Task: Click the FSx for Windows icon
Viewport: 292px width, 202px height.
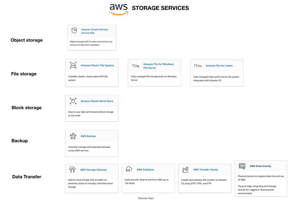Action: pos(136,66)
